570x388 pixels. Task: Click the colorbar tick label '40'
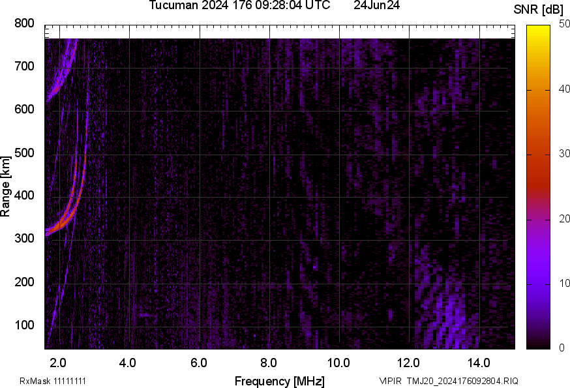tap(564, 89)
